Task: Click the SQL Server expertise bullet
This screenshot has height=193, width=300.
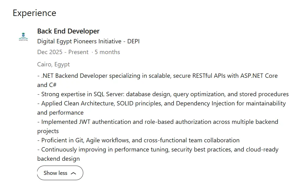Action: tap(163, 94)
